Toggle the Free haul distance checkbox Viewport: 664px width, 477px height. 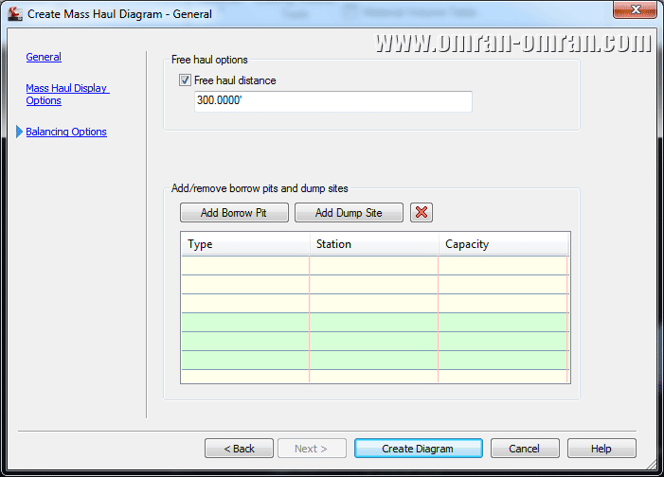click(185, 80)
